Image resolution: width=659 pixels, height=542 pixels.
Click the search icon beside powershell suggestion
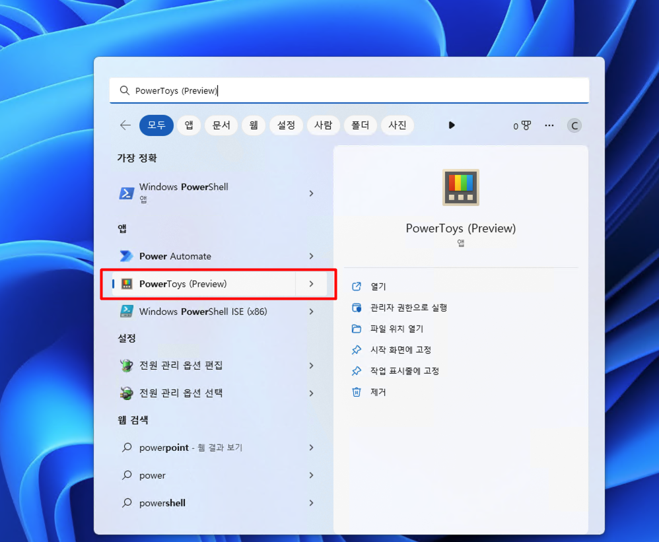127,503
